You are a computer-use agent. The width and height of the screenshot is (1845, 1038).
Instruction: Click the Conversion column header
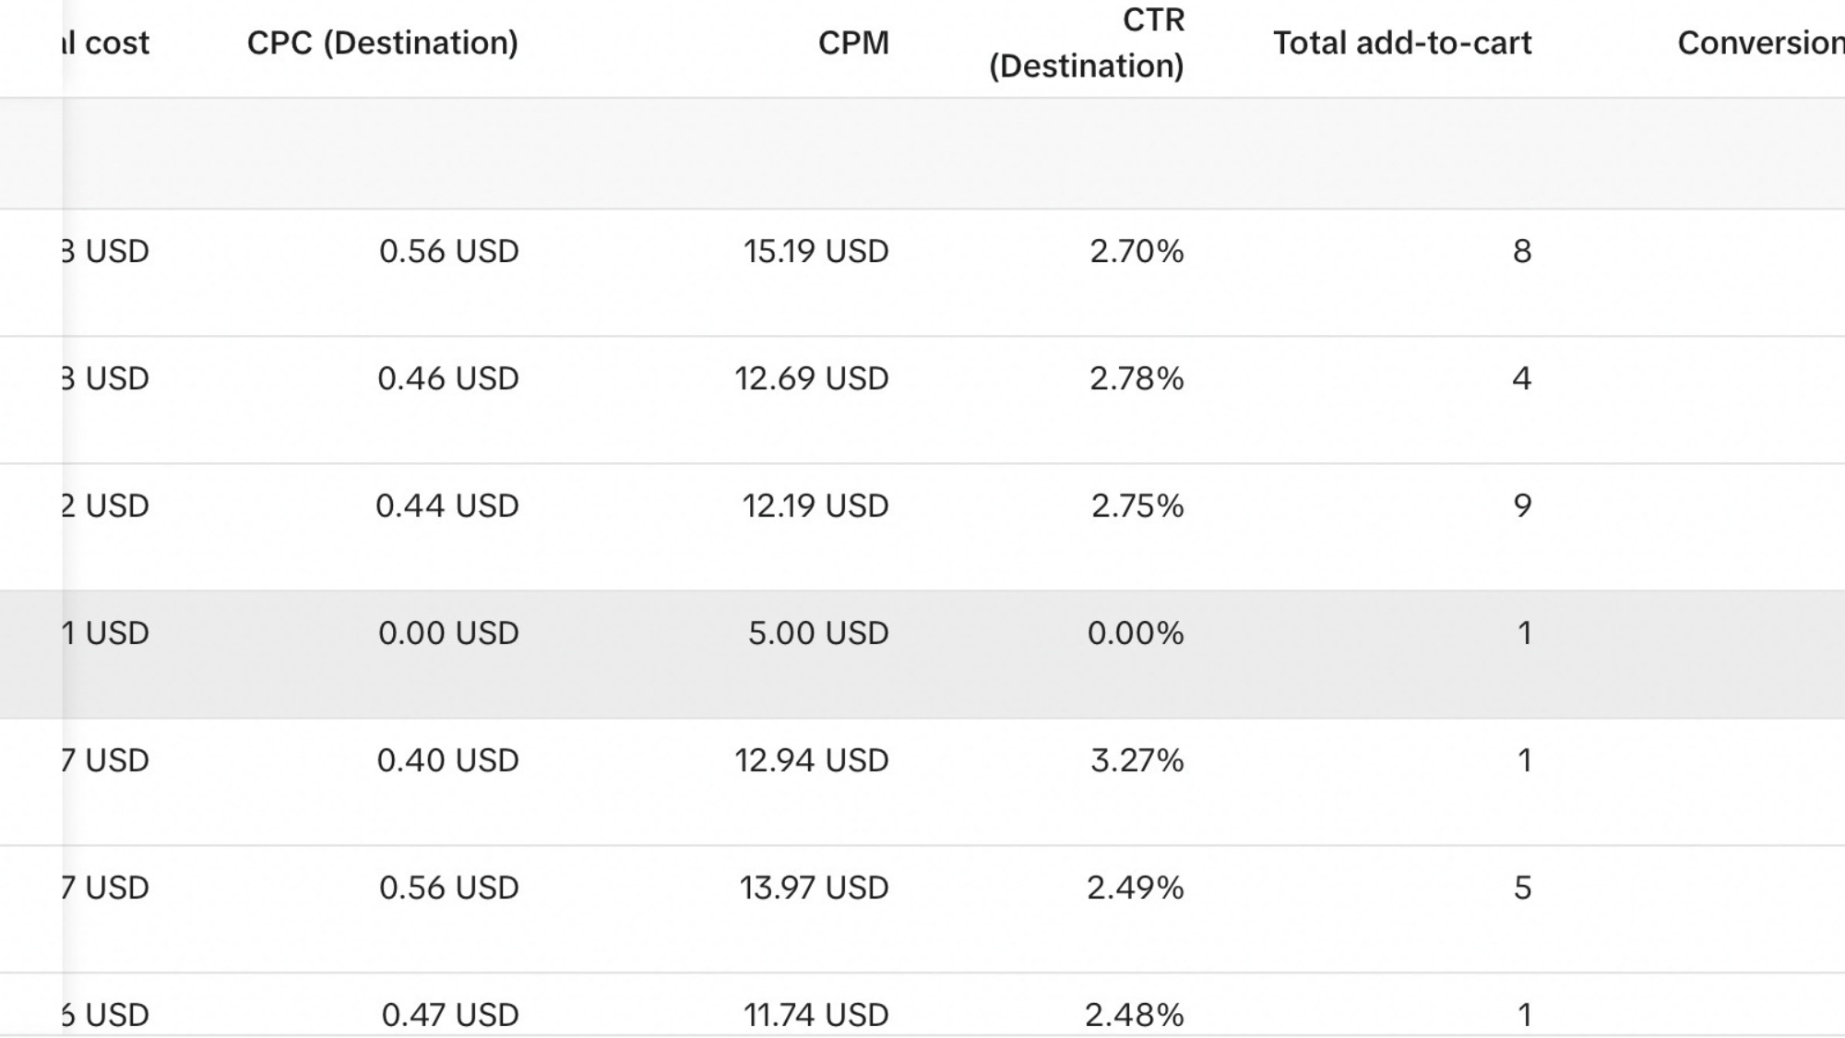(x=1758, y=42)
